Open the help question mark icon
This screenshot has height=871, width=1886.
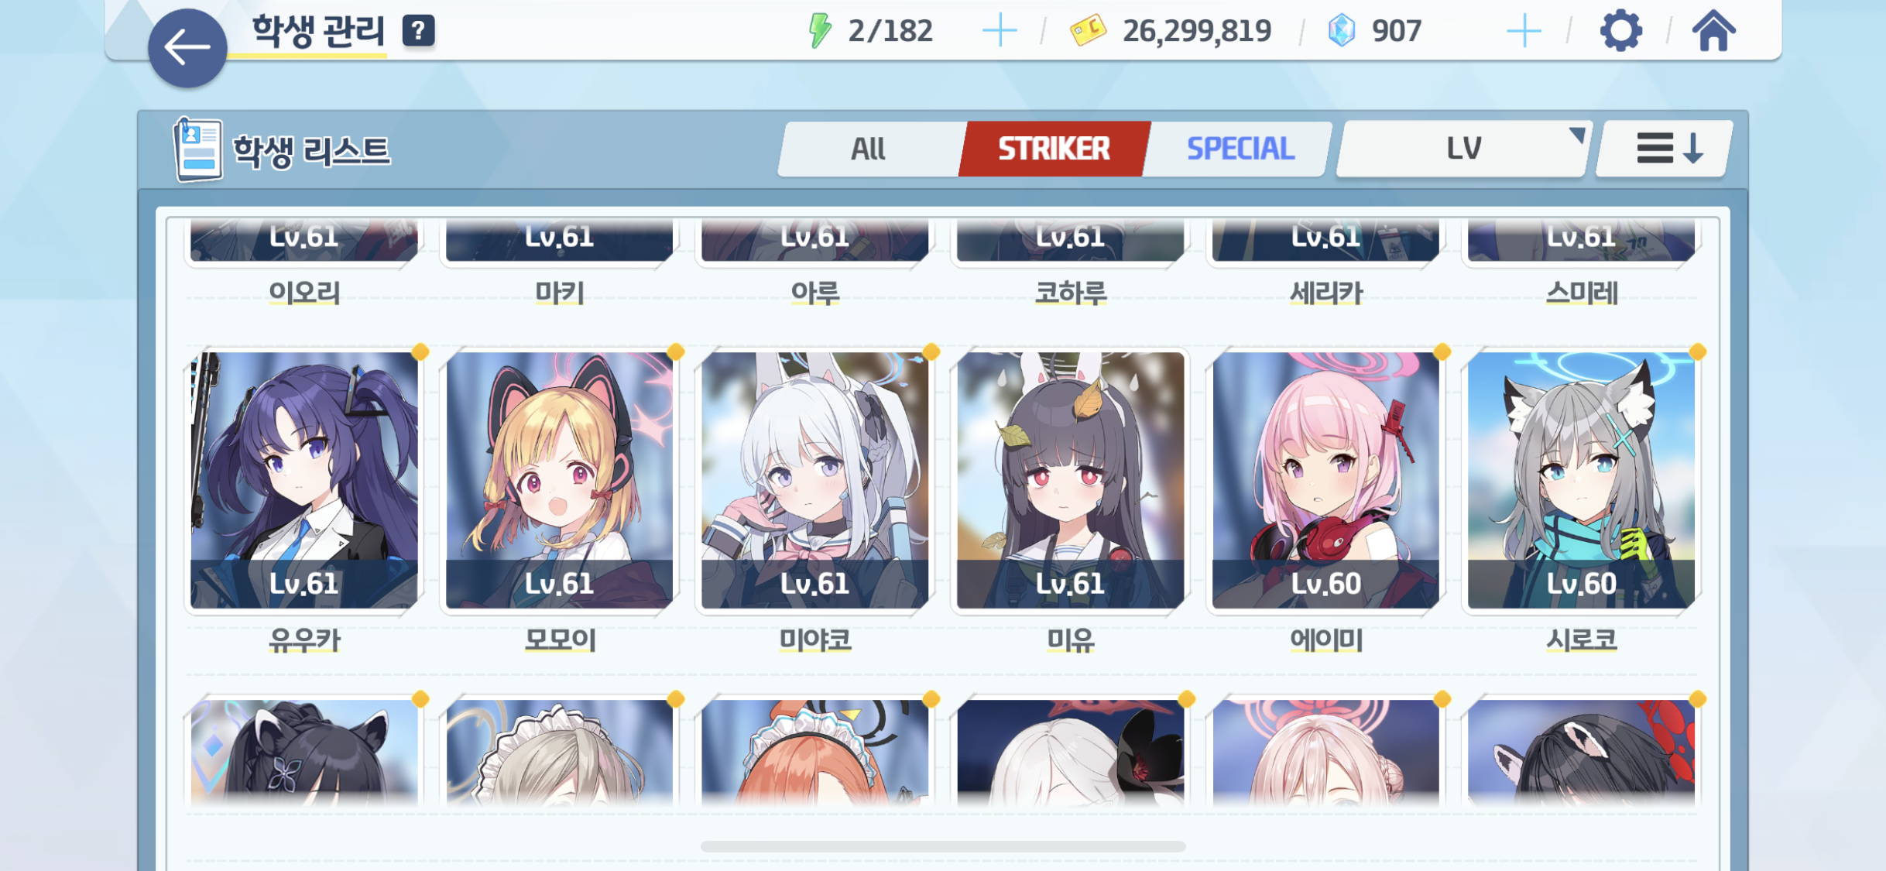(x=418, y=31)
